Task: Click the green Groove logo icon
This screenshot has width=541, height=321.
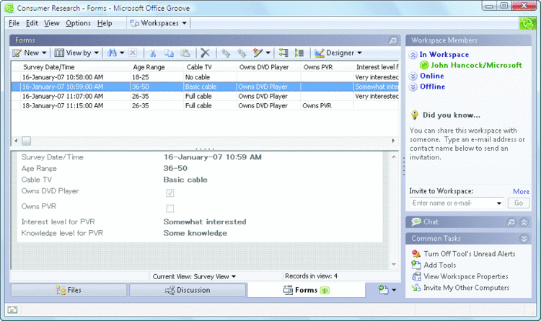Action: [527, 23]
